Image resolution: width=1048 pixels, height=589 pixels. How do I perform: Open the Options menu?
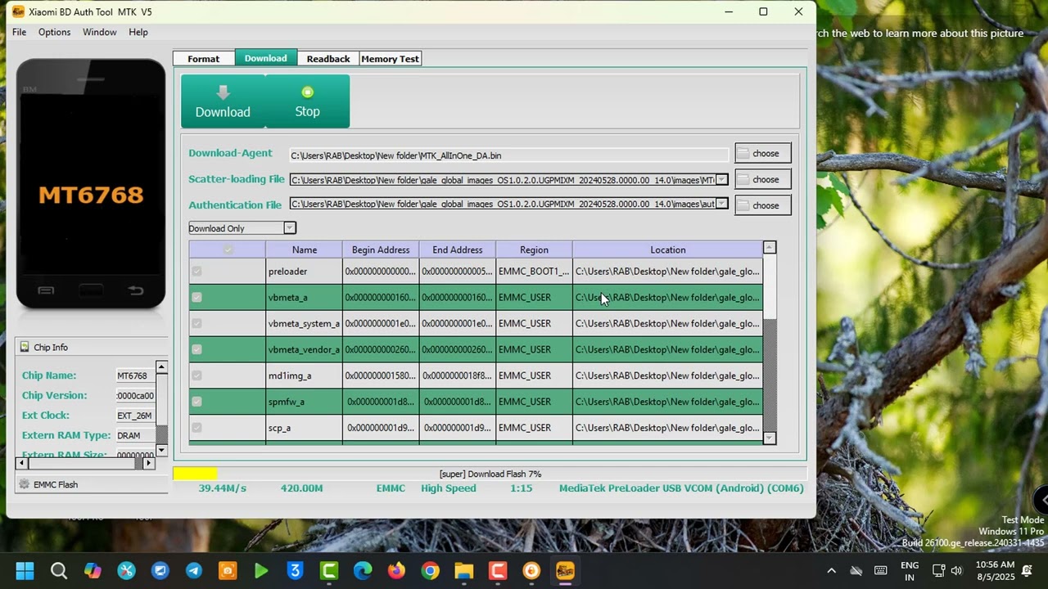tap(54, 32)
